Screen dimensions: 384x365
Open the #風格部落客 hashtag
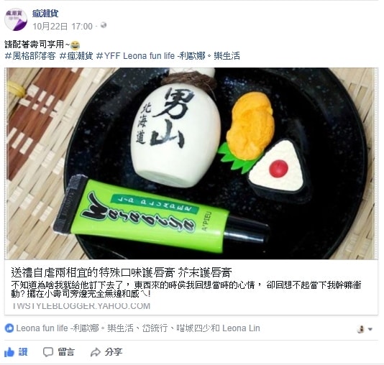coord(30,56)
